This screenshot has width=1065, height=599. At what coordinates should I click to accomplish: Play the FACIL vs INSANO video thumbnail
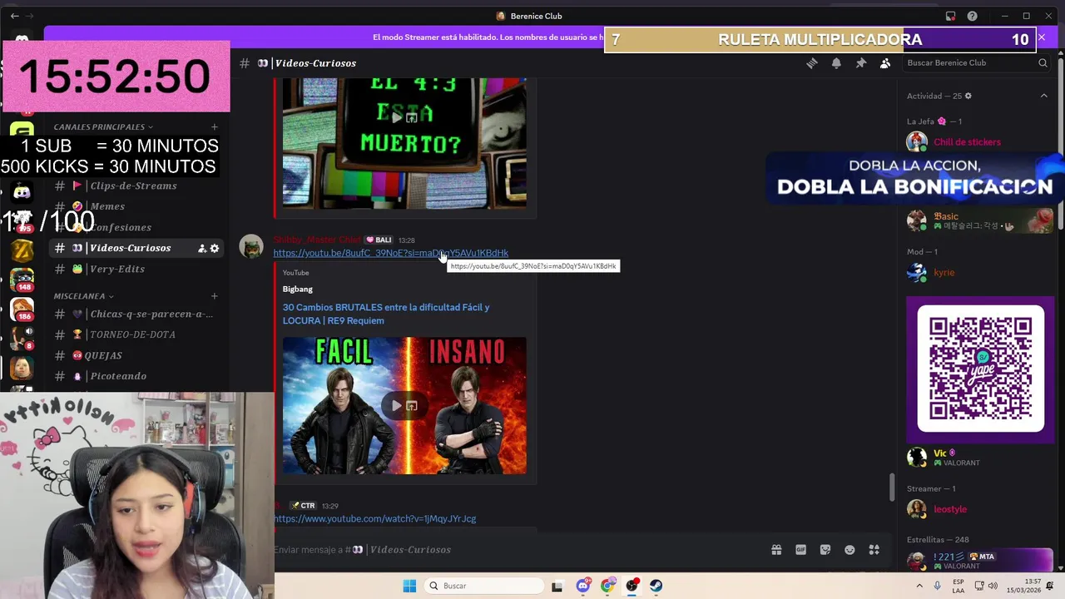404,405
